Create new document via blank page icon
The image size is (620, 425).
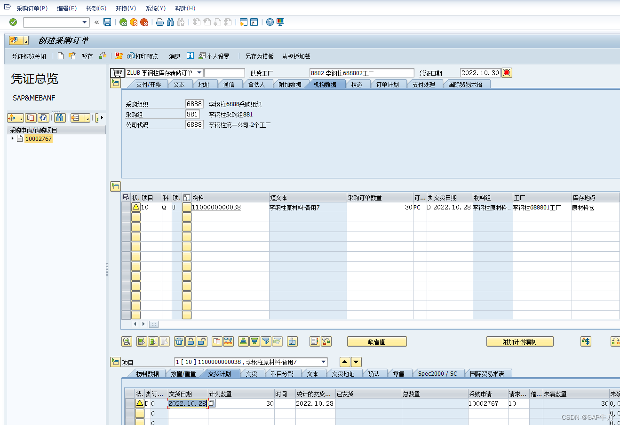coord(61,56)
